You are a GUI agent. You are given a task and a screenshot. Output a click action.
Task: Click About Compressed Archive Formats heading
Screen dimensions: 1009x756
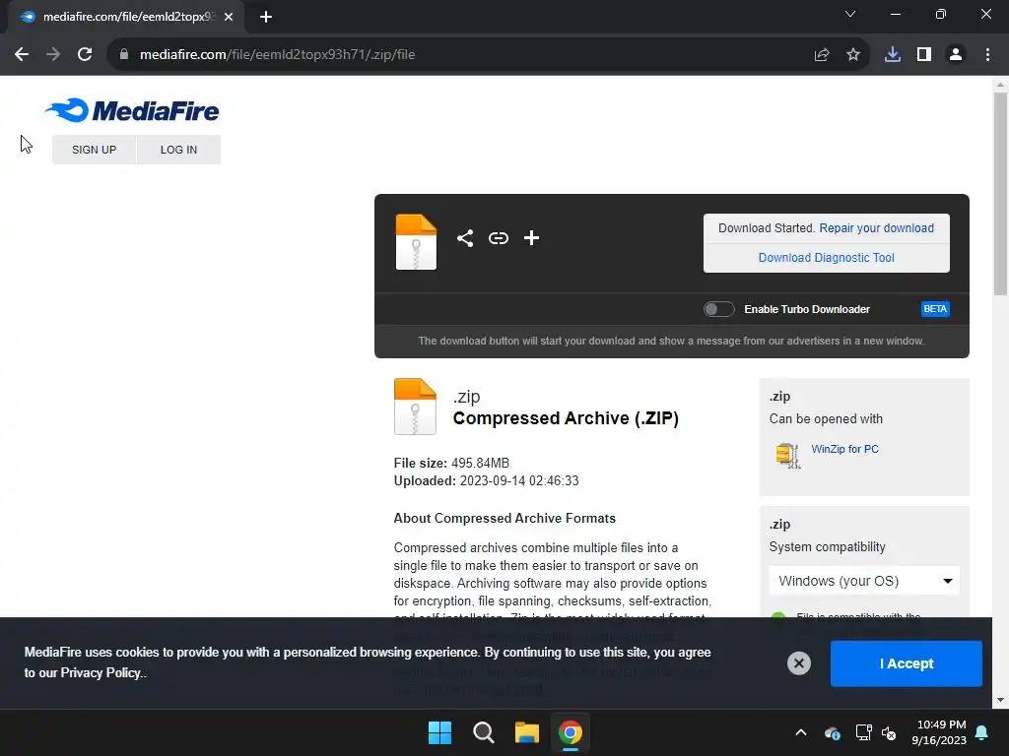pos(504,518)
